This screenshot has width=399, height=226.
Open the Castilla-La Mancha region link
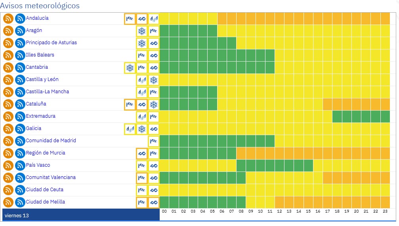(48, 92)
